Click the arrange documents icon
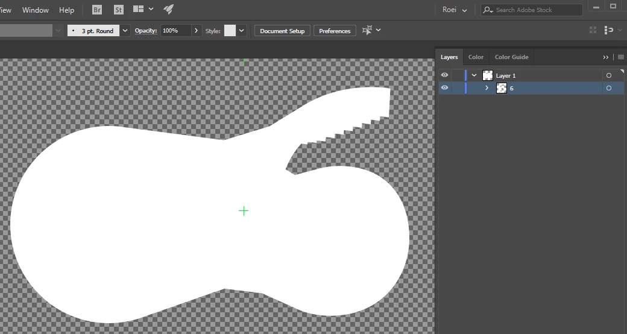The width and height of the screenshot is (627, 334). tap(138, 9)
